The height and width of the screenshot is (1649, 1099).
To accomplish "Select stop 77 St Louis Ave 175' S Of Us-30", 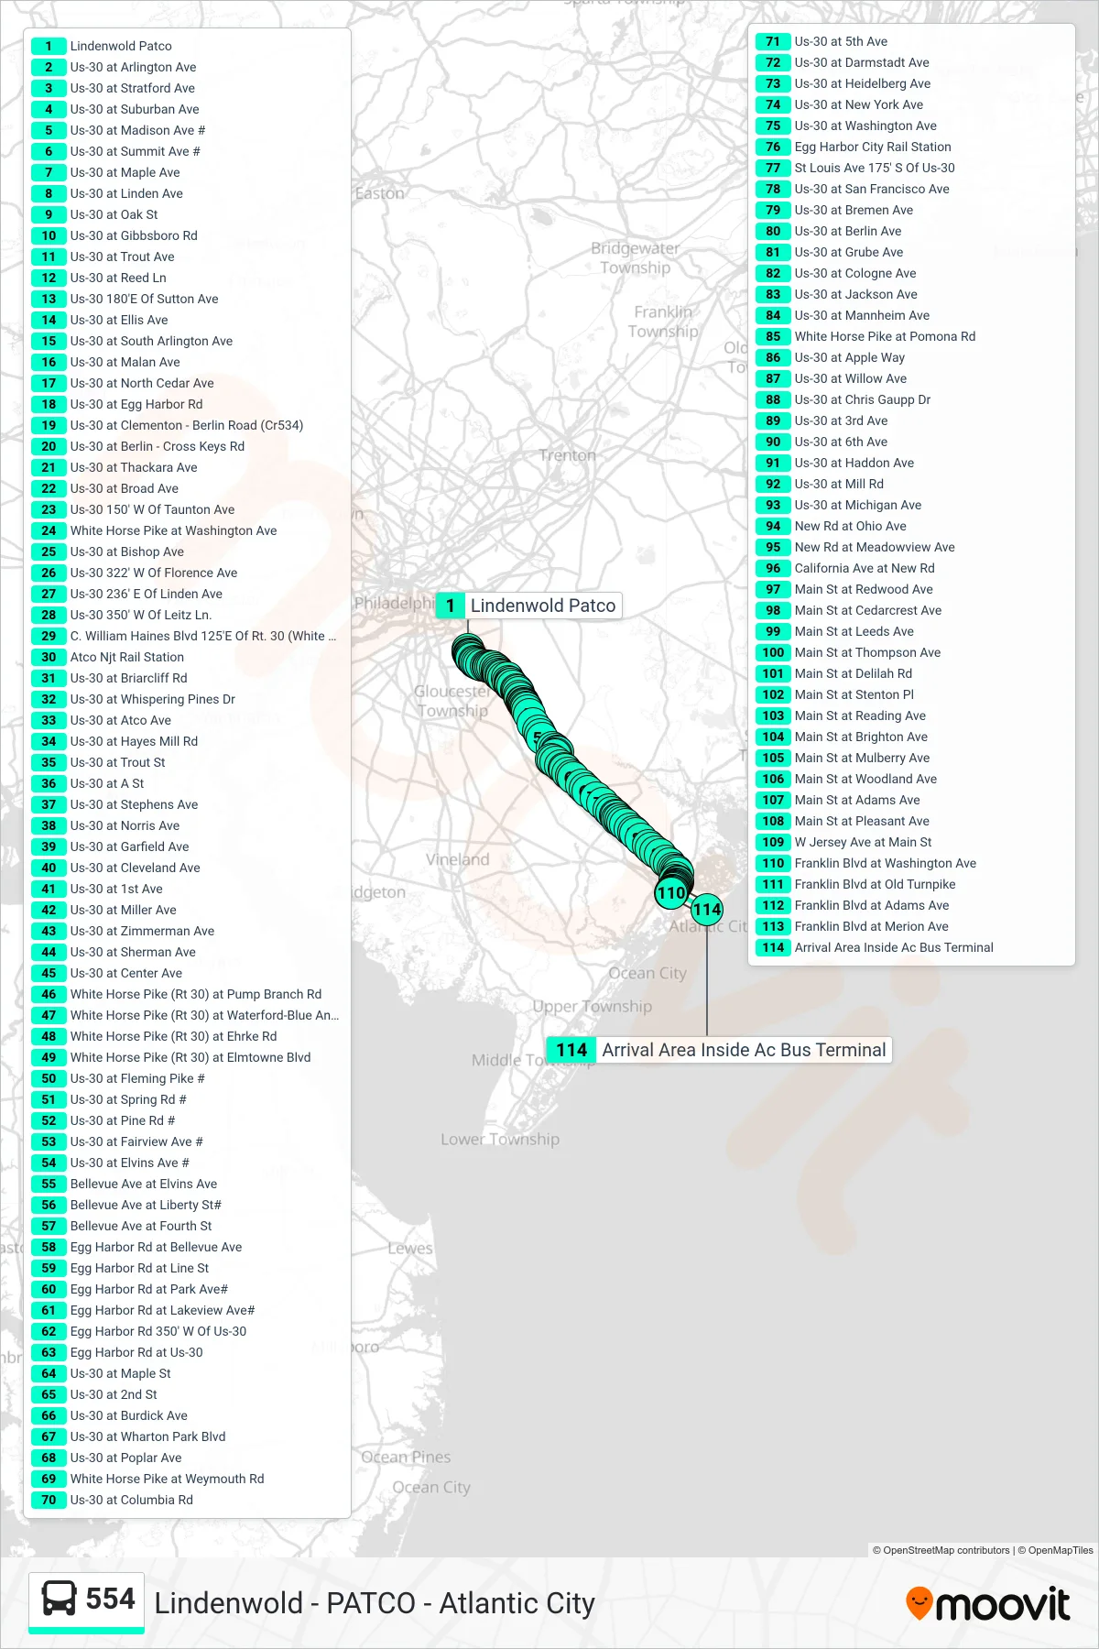I will click(856, 168).
